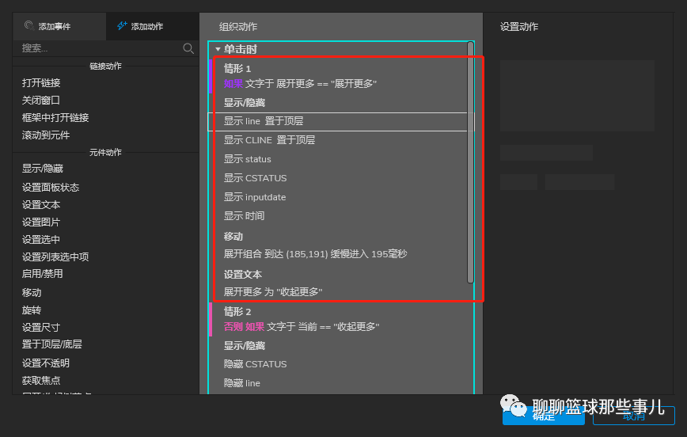Select 关闭窗口 action
This screenshot has height=437, width=687.
pos(40,101)
